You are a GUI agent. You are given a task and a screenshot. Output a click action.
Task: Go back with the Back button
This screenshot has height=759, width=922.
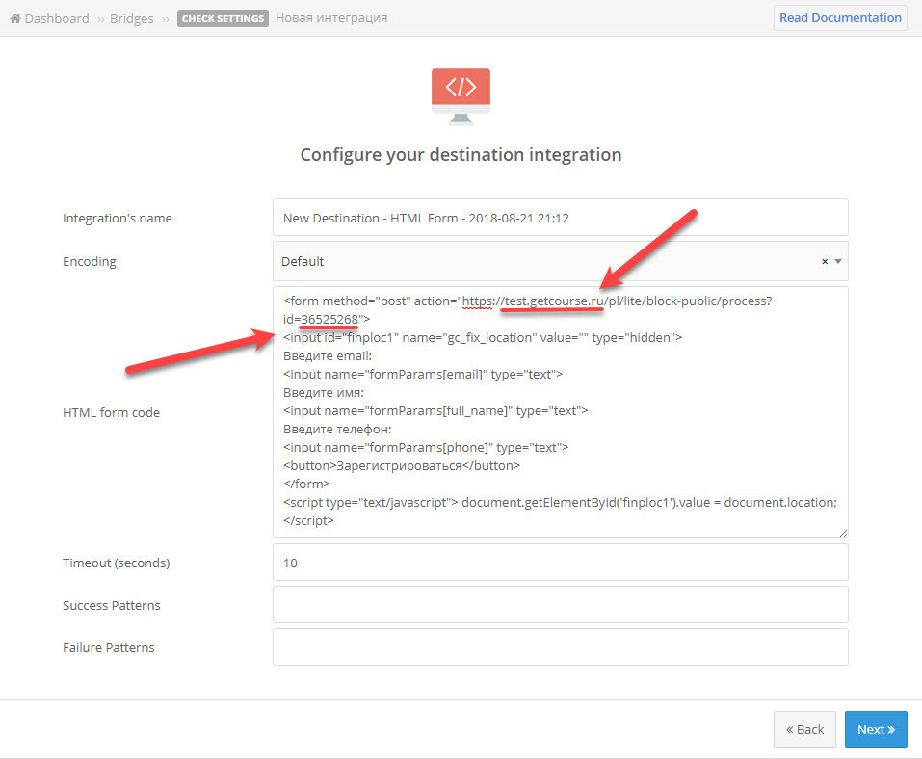(x=804, y=729)
